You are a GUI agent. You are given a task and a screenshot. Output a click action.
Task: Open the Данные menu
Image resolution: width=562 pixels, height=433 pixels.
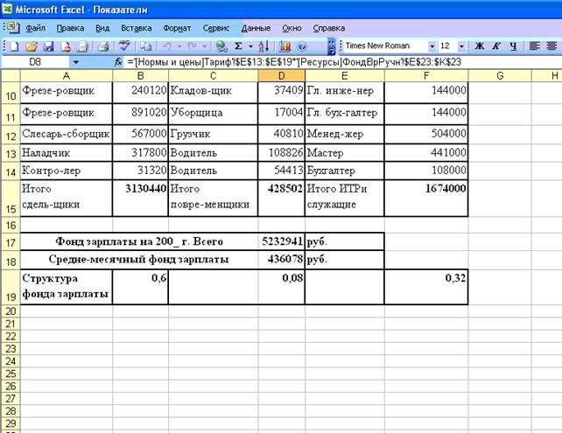coord(256,28)
